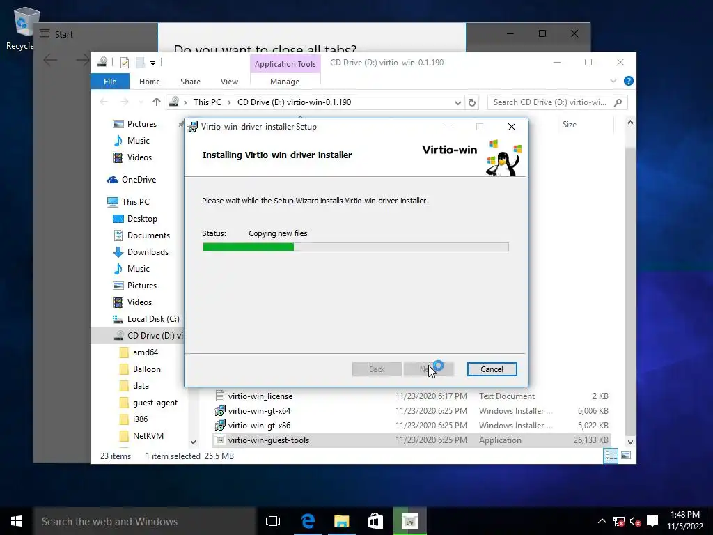Click Search the web and Windows box
Viewport: 713px width, 535px height.
point(145,521)
